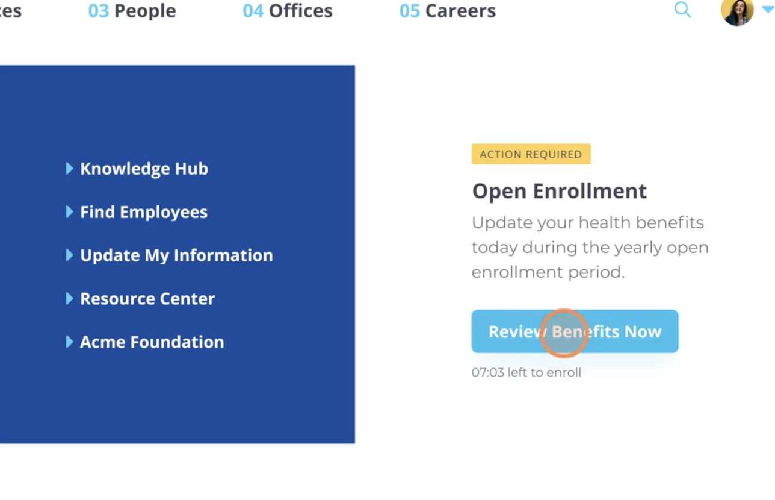
Task: Click the Open Enrollment heading
Action: click(x=559, y=191)
